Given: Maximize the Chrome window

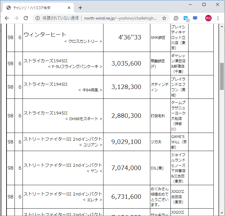Looking at the screenshot, I should pos(204,4).
